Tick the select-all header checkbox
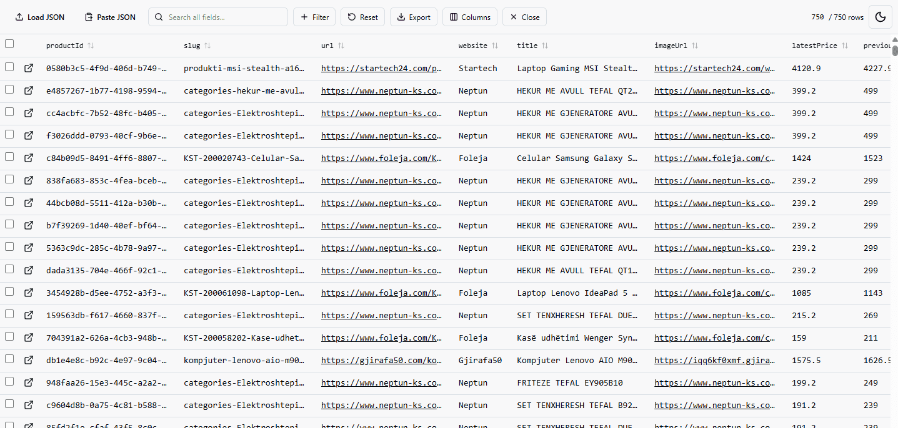 [9, 44]
